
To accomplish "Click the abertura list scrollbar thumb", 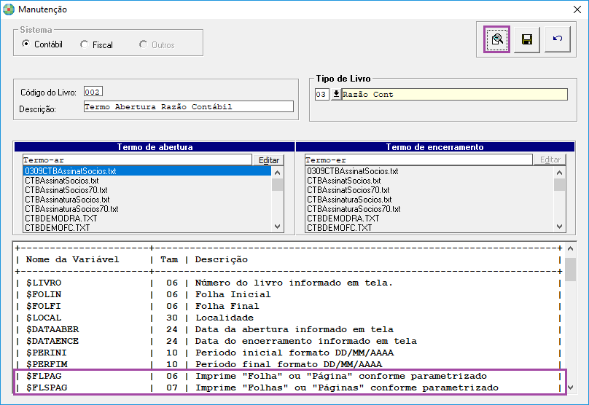I will coord(277,185).
